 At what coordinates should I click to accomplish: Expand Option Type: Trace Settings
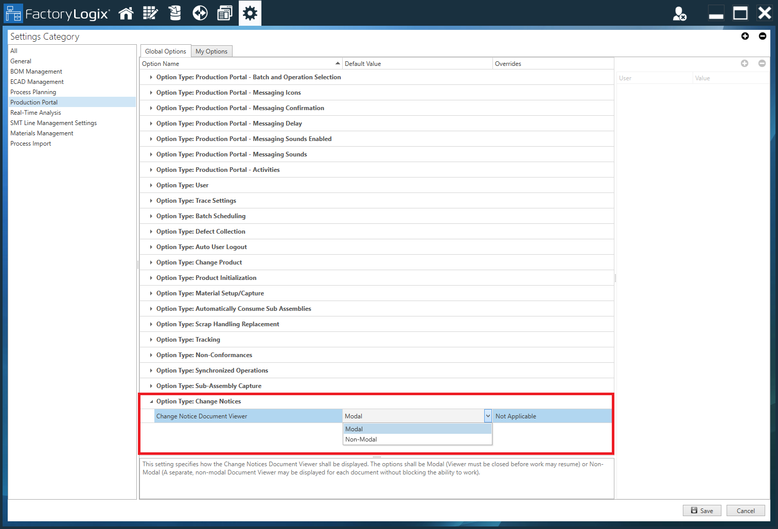tap(150, 200)
